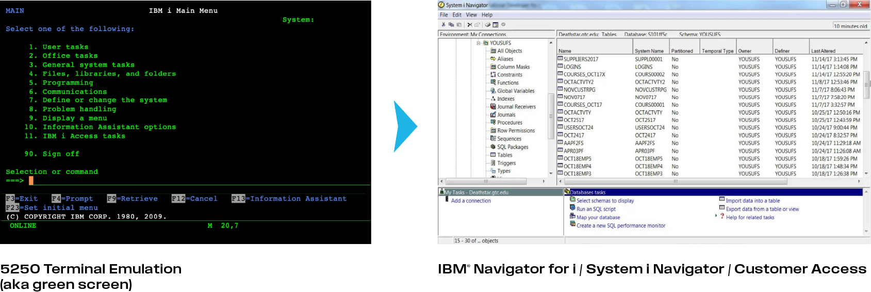Click the Procedures icon in tree
The width and height of the screenshot is (871, 292).
493,123
